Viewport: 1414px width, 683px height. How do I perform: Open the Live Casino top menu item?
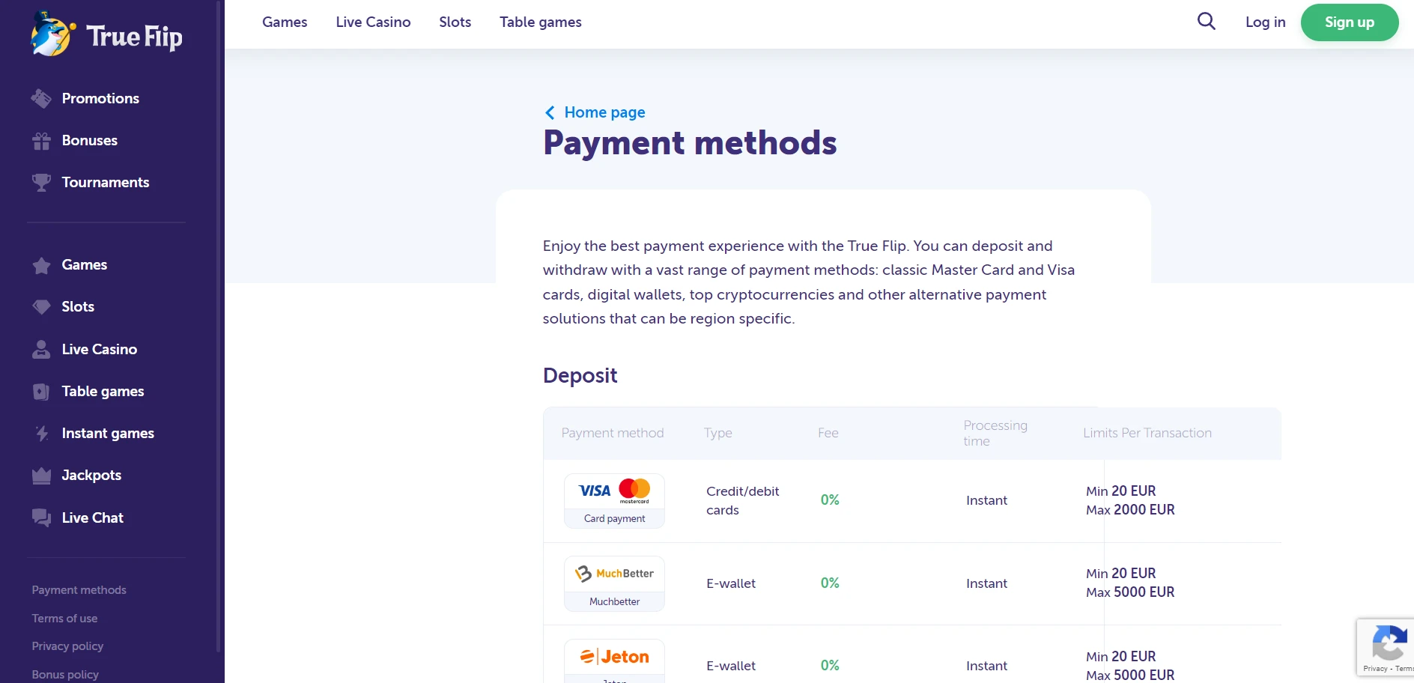373,22
